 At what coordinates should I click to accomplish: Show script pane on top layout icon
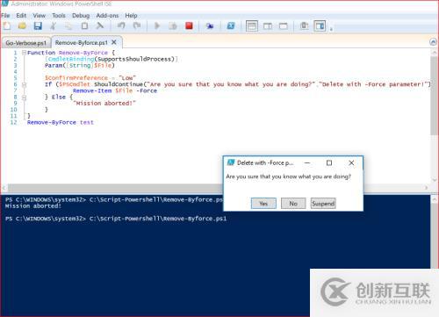[x=252, y=26]
